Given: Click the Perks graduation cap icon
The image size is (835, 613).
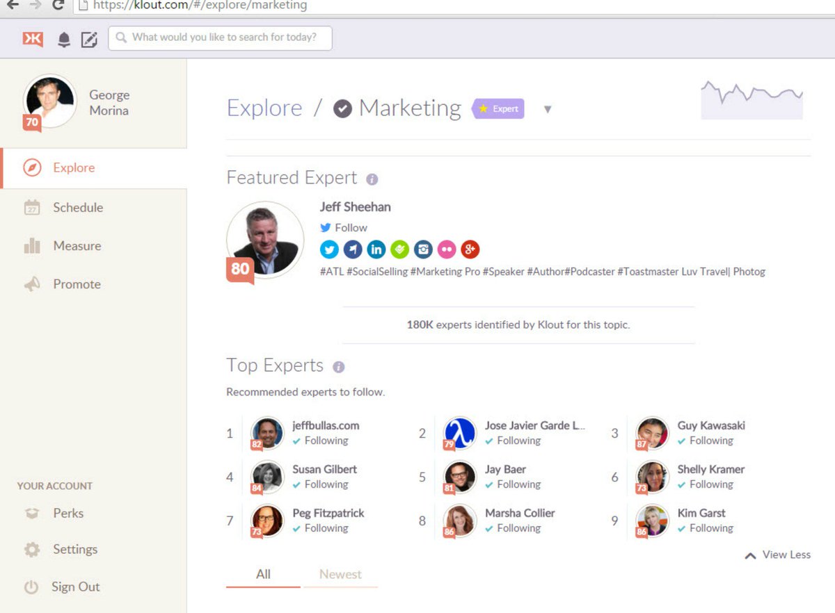Looking at the screenshot, I should pos(32,514).
